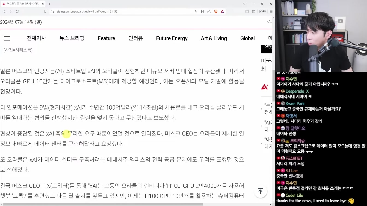The image size is (367, 206).
Task: Open the site hamburger menu icon
Action: (x=7, y=38)
